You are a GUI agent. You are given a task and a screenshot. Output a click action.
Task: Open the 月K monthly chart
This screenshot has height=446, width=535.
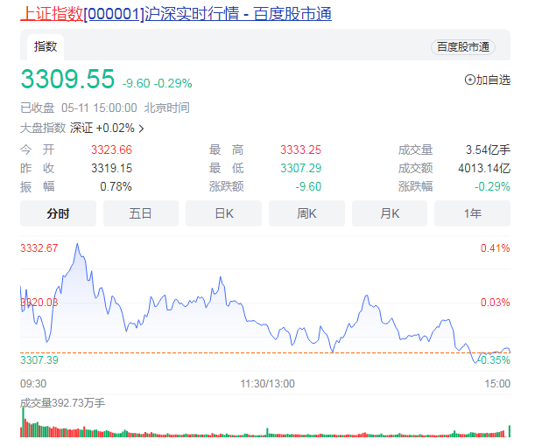(390, 213)
